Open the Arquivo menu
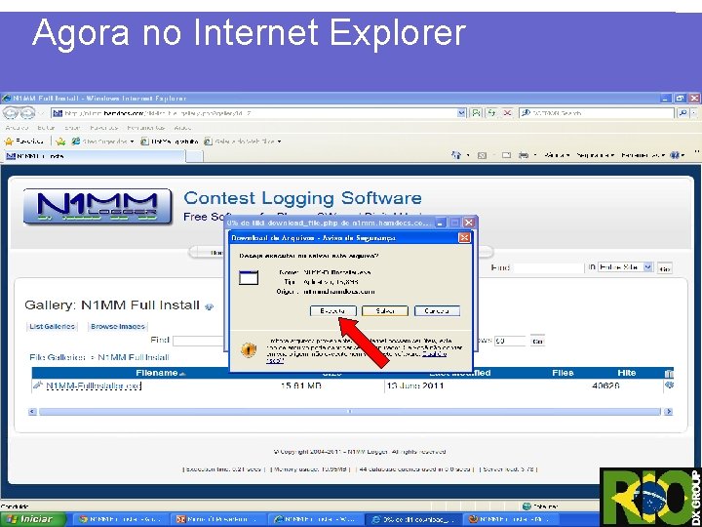The image size is (702, 527). (x=17, y=128)
